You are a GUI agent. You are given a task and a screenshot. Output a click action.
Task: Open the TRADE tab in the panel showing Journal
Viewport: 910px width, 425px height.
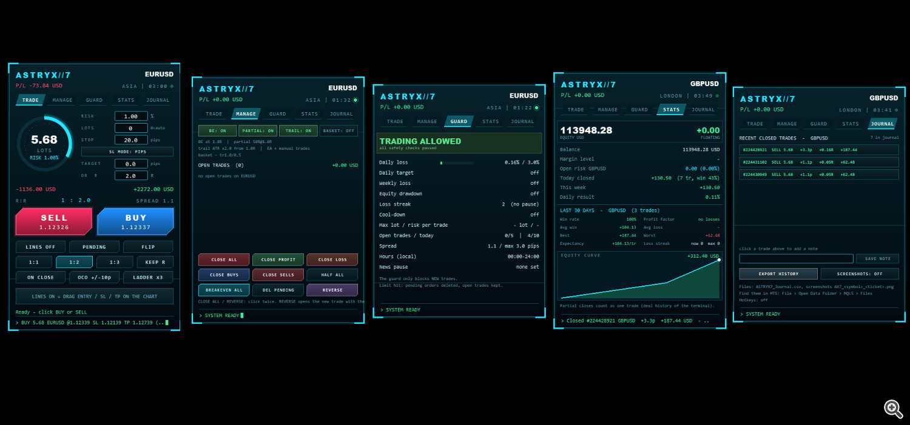(755, 124)
